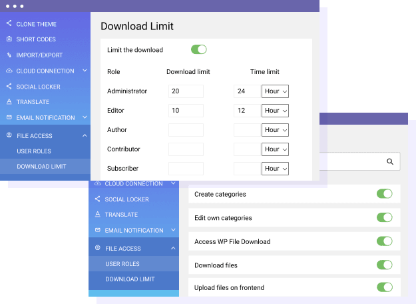The width and height of the screenshot is (416, 304).
Task: Click the Cloud Connection cloud icon
Action: 9,71
